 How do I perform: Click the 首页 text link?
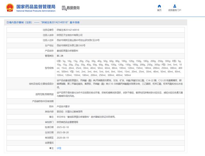(x=159, y=10)
